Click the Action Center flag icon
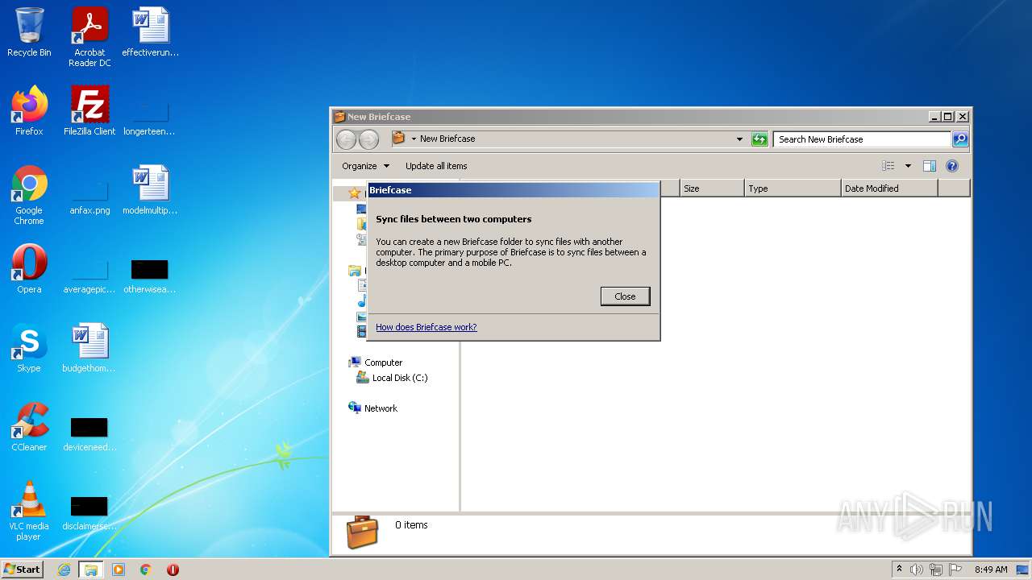This screenshot has width=1032, height=580. pos(955,570)
